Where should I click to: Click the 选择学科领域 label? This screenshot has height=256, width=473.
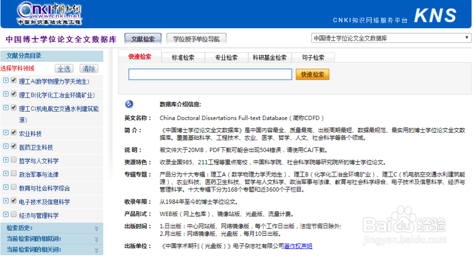click(18, 68)
